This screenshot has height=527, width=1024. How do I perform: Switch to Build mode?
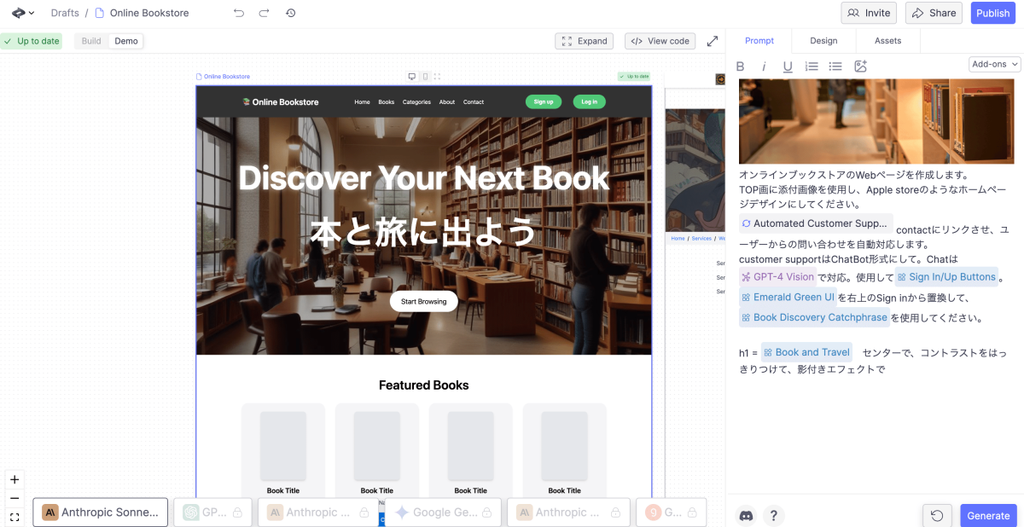tap(91, 41)
